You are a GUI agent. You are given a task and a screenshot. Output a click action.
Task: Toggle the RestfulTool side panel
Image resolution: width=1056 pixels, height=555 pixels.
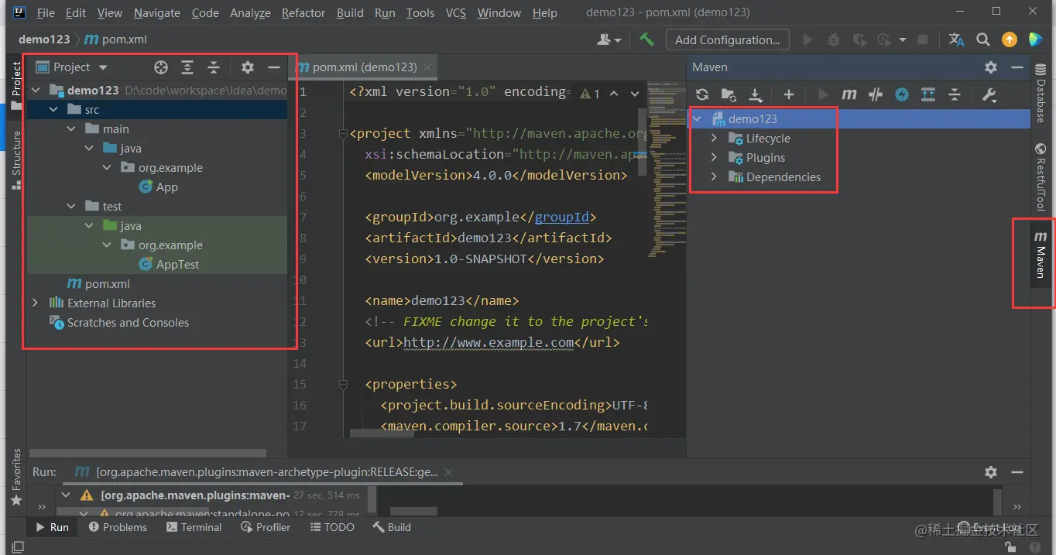click(x=1041, y=177)
